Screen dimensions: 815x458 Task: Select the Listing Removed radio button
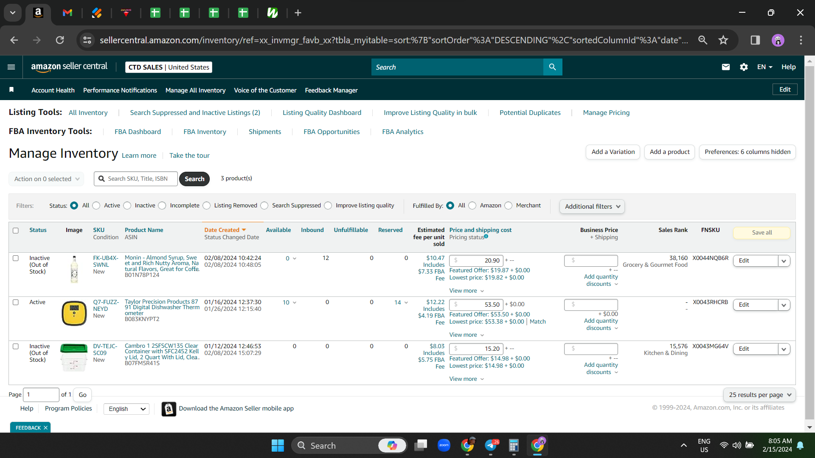[207, 206]
